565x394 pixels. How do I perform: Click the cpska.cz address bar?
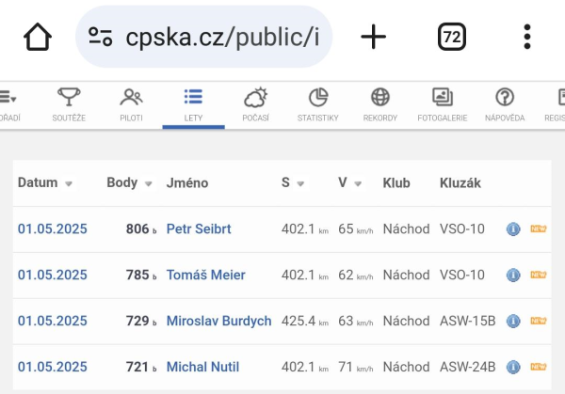tap(203, 37)
